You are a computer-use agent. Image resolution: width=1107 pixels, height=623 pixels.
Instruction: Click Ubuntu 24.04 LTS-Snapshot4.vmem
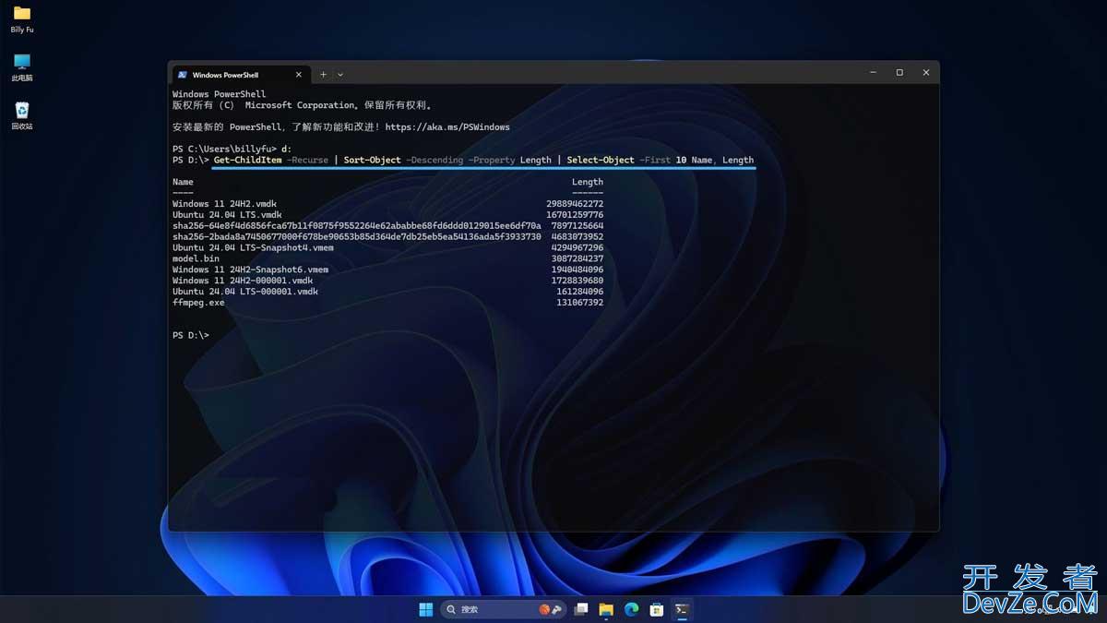(x=253, y=247)
